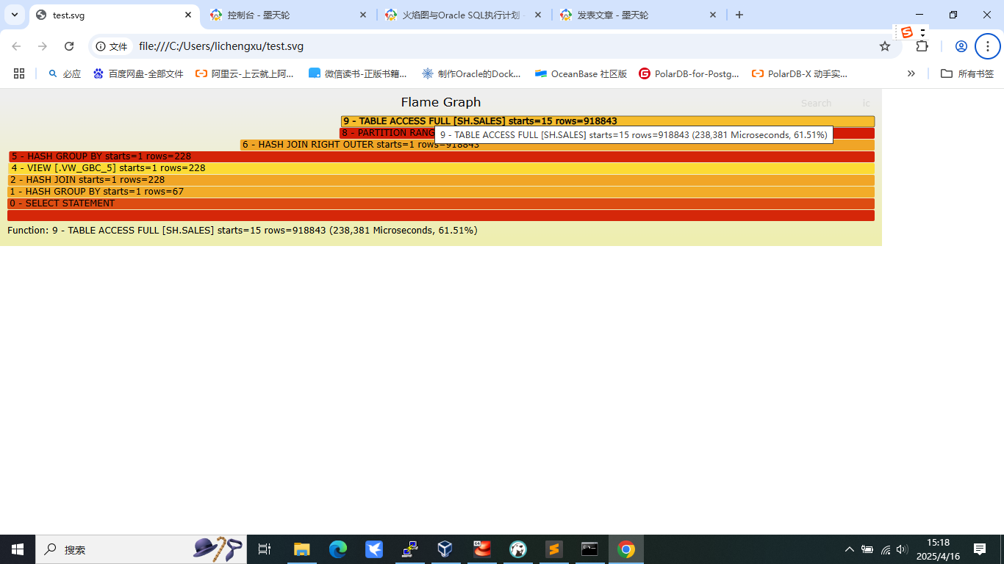Open the 'PolarDB-X 动手实...' bookmark
The width and height of the screenshot is (1004, 564).
pos(800,73)
